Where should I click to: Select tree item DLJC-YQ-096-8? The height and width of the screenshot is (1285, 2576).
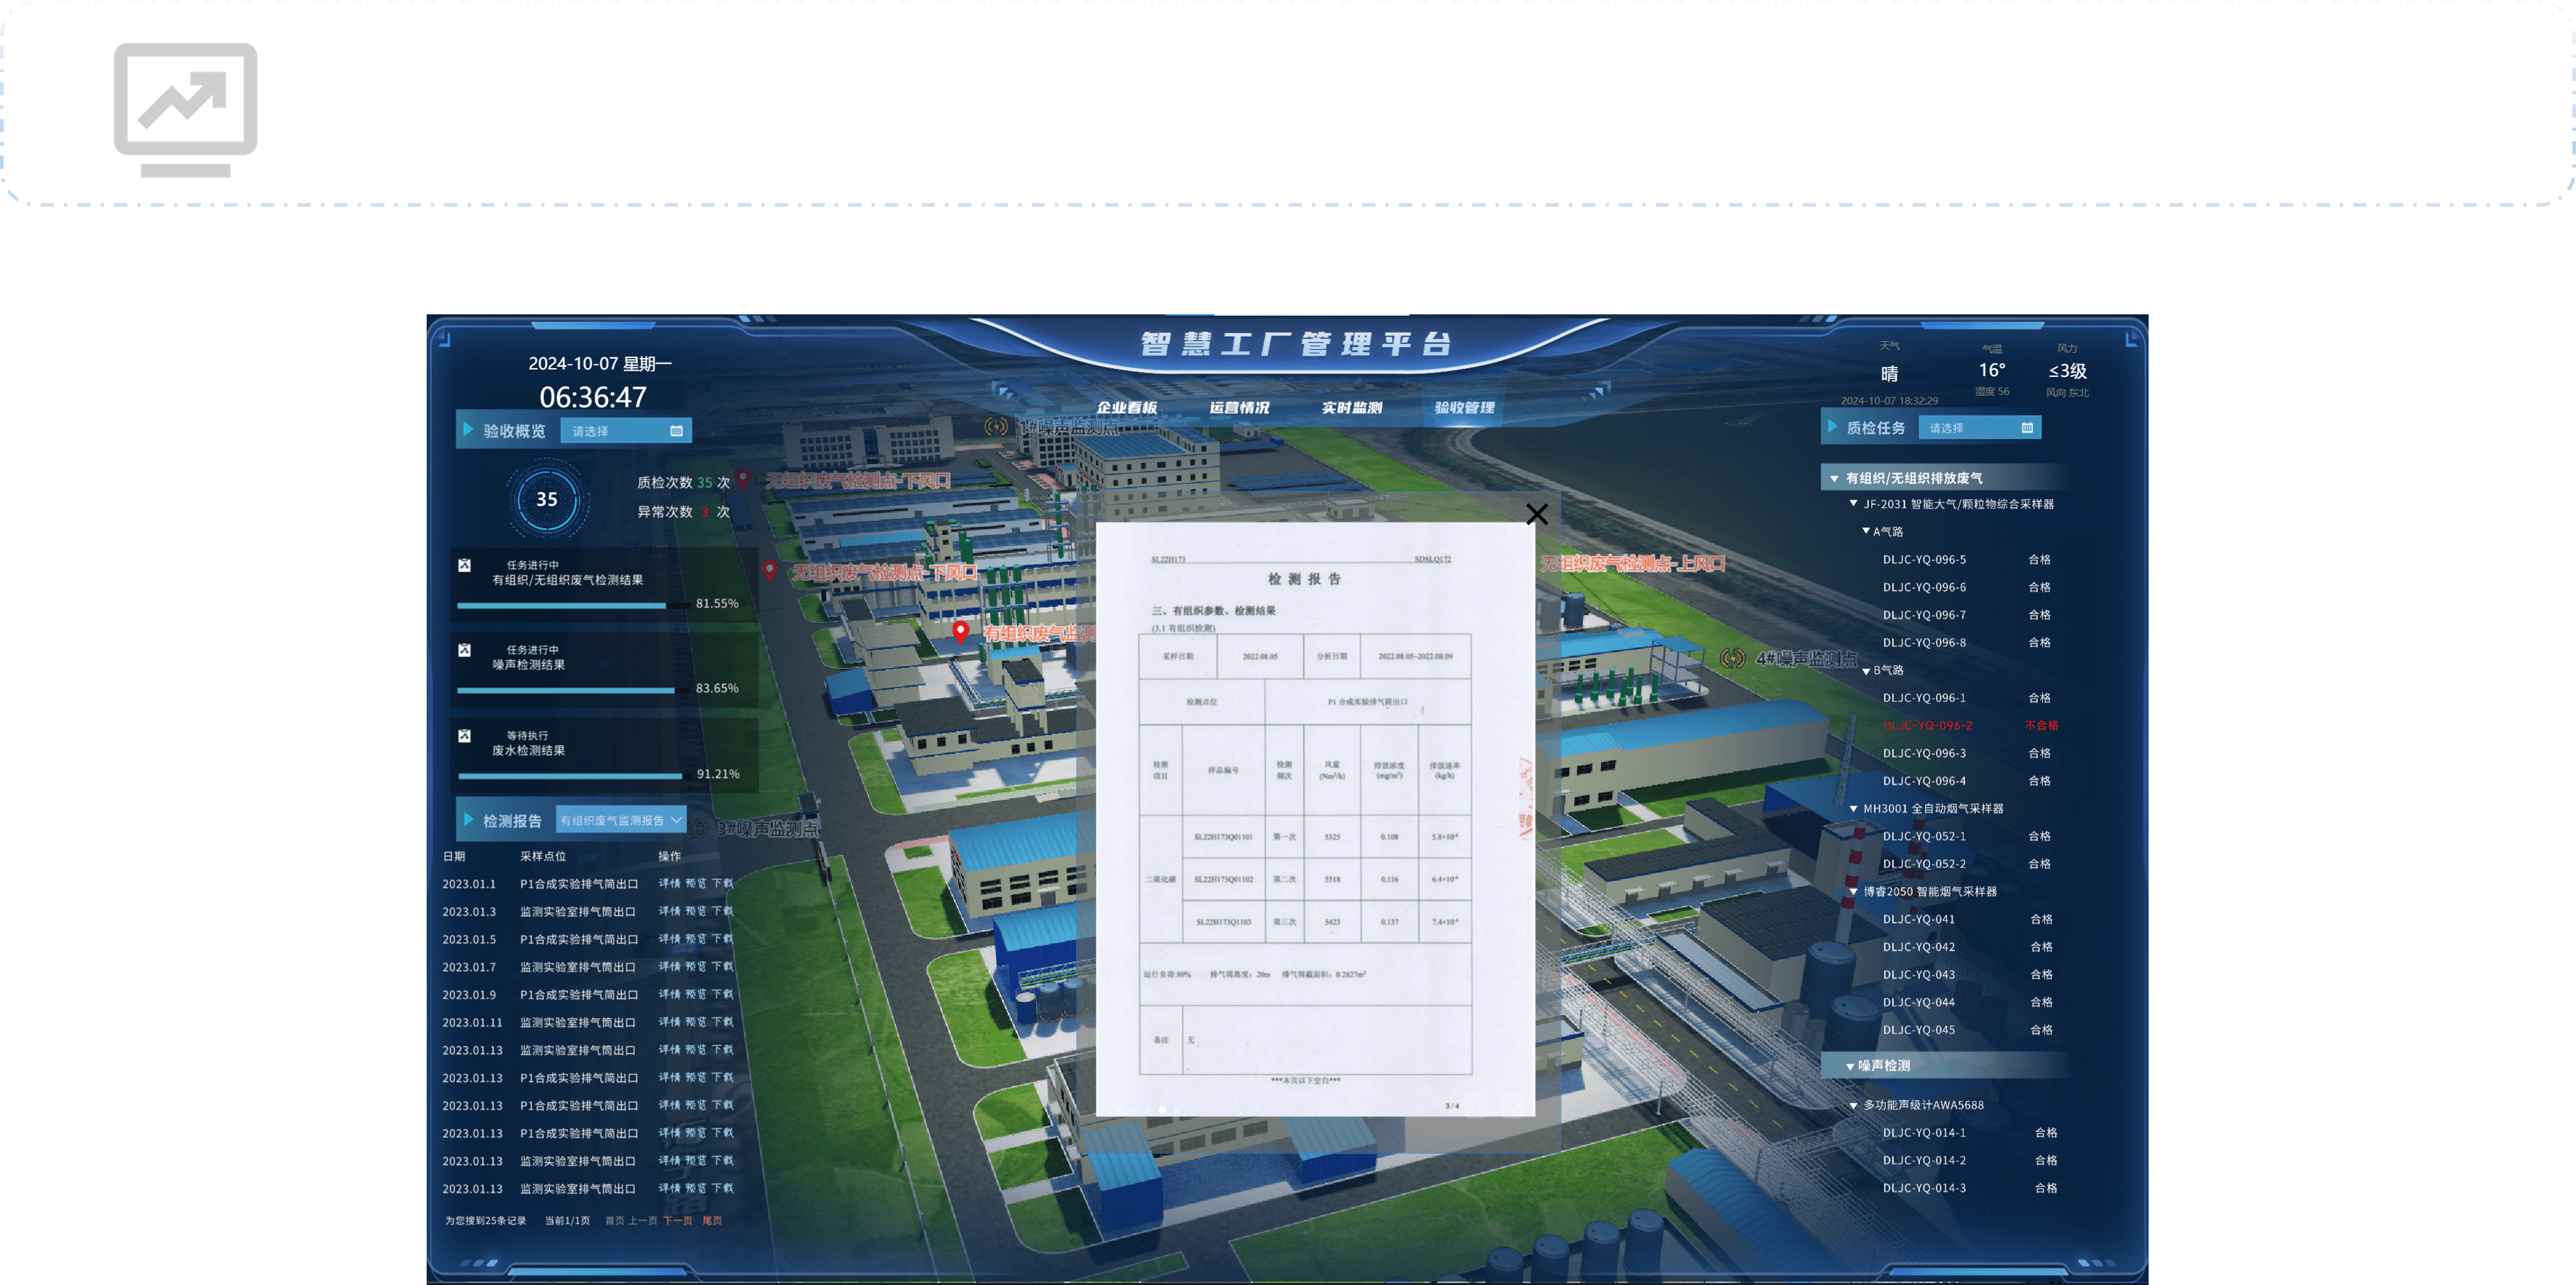(x=1924, y=642)
